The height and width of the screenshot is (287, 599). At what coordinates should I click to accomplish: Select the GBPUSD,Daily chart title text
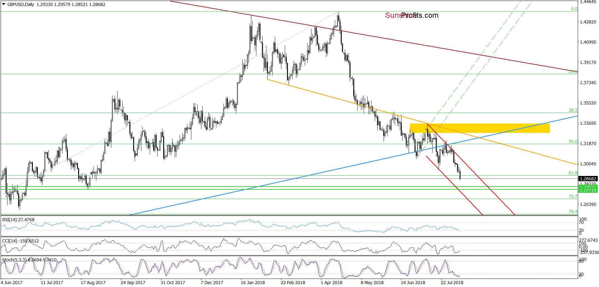click(x=21, y=4)
